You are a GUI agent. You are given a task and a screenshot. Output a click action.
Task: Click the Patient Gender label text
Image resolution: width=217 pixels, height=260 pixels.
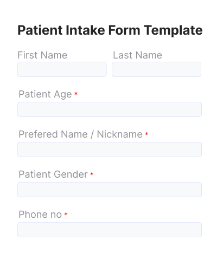[x=53, y=174]
